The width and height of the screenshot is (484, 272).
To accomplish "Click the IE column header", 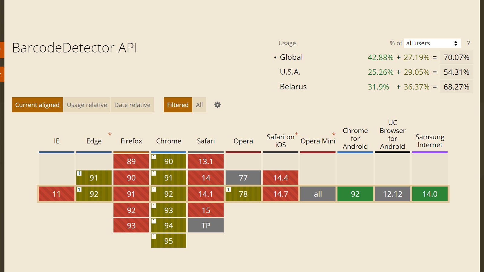I will click(57, 141).
